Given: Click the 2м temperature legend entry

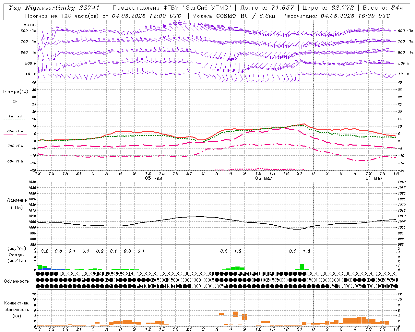Looking at the screenshot, I should click(15, 101).
